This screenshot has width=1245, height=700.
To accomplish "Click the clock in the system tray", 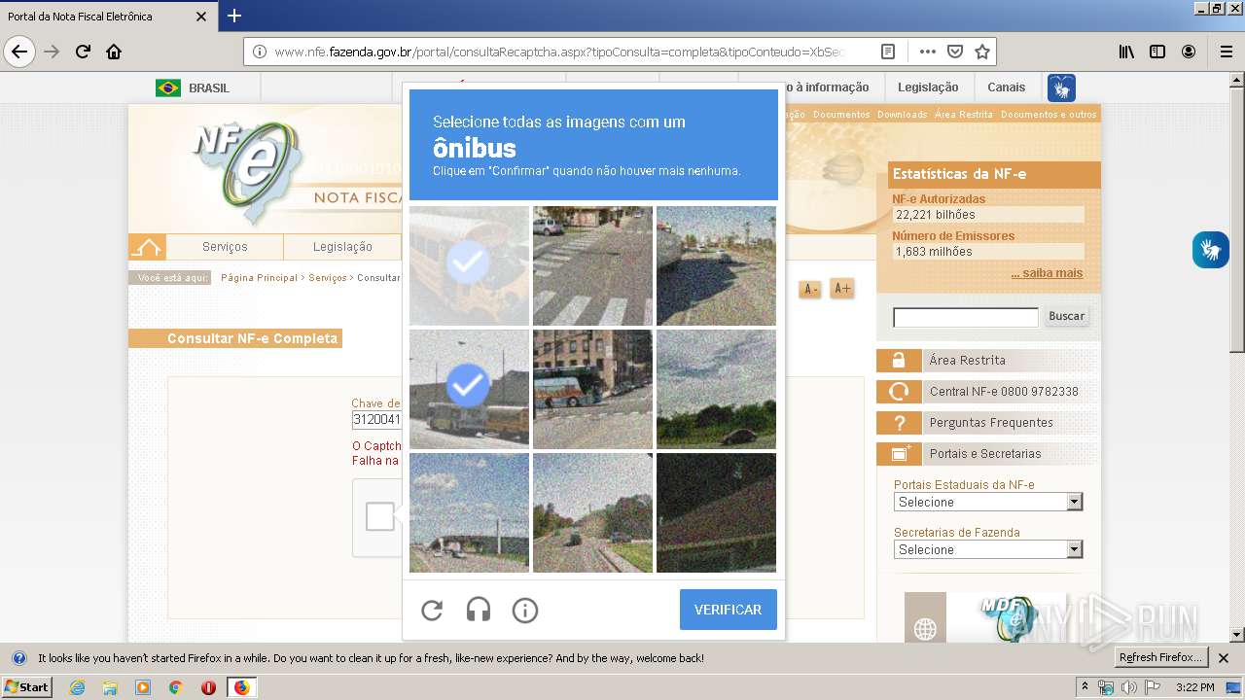I will coord(1194,687).
